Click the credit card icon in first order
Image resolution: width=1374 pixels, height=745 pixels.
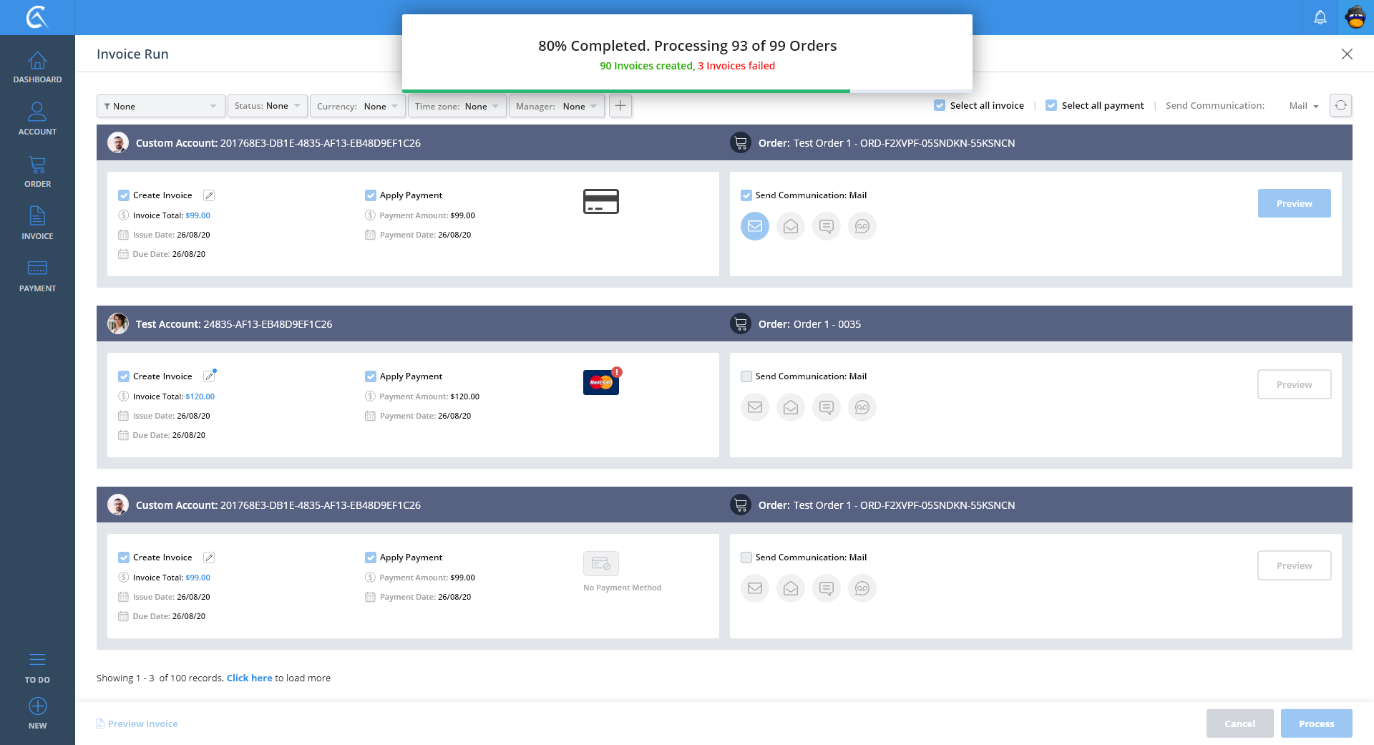click(x=601, y=202)
